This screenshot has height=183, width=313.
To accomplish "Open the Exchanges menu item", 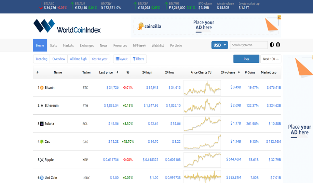I will point(87,45).
